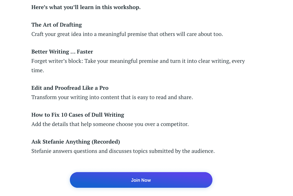The image size is (293, 196).
Task: Click the proofreading description line
Action: [x=112, y=97]
